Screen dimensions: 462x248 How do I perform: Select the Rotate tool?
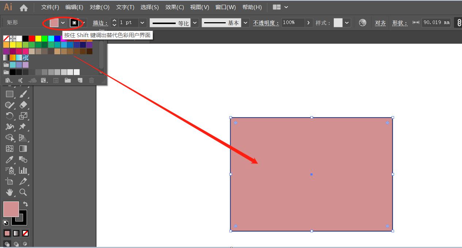(x=9, y=116)
